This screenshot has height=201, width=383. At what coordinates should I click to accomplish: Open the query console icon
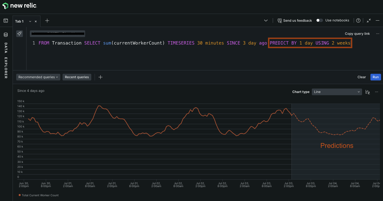[x=6, y=21]
